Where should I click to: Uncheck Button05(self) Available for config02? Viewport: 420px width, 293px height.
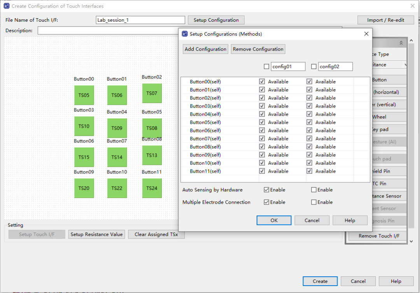point(310,122)
